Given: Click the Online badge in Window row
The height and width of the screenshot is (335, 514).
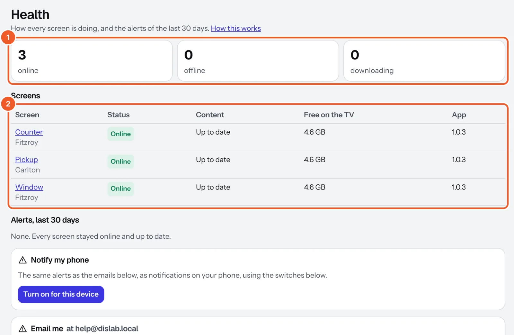Looking at the screenshot, I should 120,189.
